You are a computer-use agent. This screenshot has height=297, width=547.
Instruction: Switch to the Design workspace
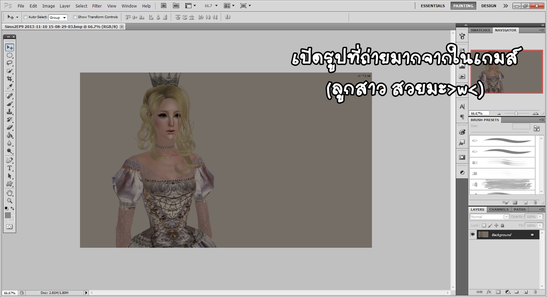tap(489, 6)
